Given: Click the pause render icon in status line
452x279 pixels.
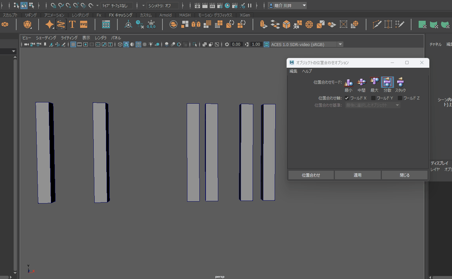Looking at the screenshot, I should (x=250, y=6).
